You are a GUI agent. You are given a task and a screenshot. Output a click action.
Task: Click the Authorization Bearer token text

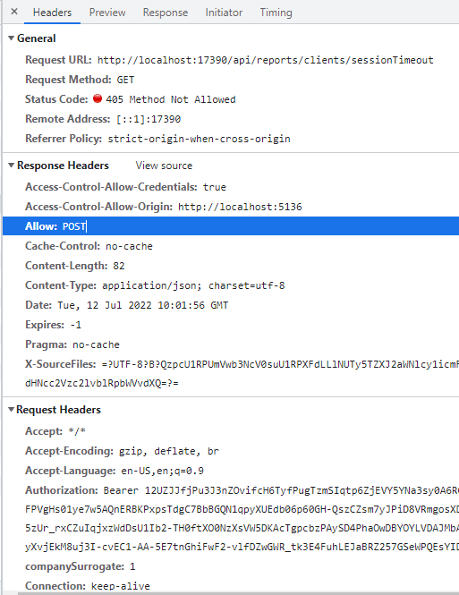click(x=281, y=490)
